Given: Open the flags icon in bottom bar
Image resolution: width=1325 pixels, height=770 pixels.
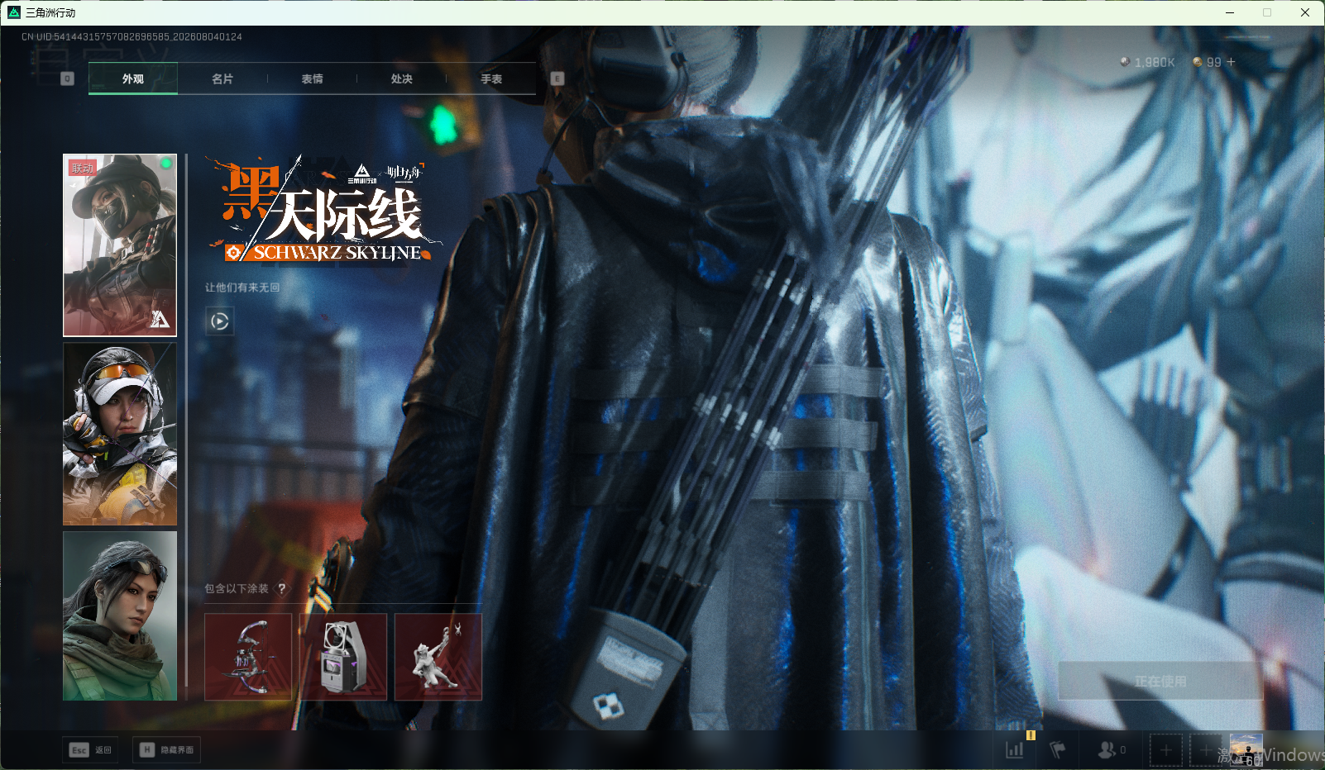Looking at the screenshot, I should (x=1058, y=749).
